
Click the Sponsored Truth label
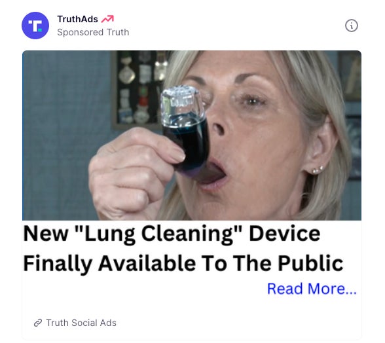pyautogui.click(x=93, y=32)
